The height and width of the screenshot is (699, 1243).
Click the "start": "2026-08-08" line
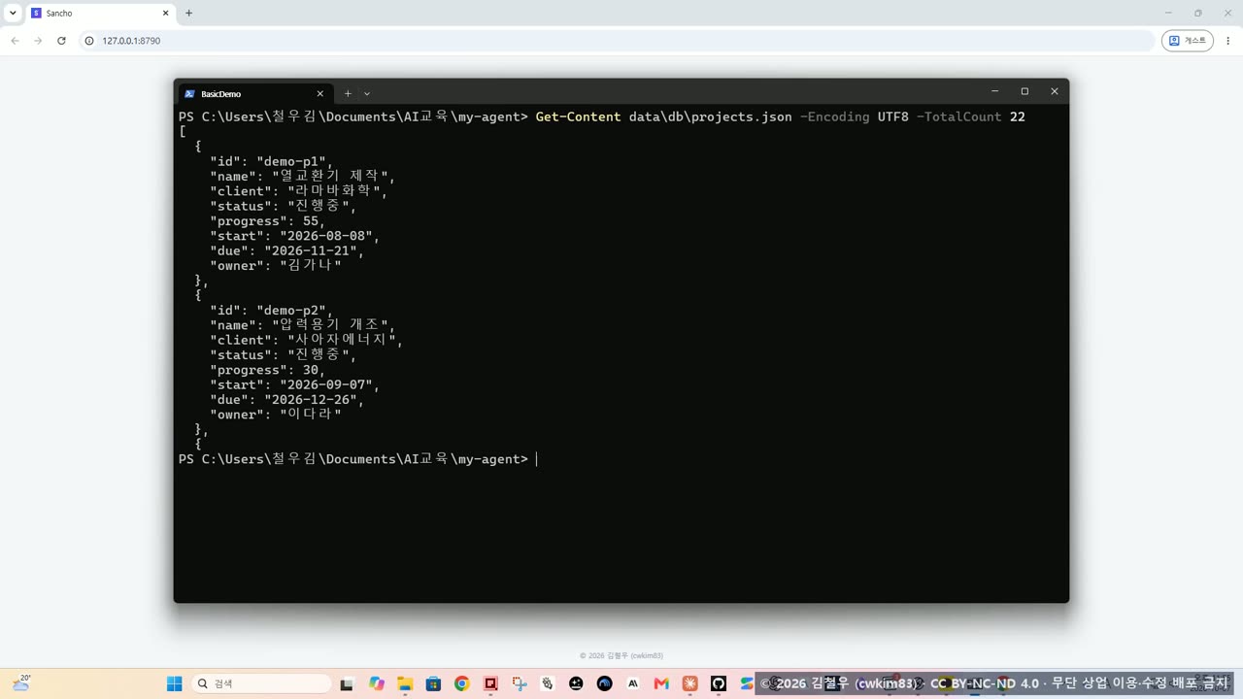[x=294, y=236]
